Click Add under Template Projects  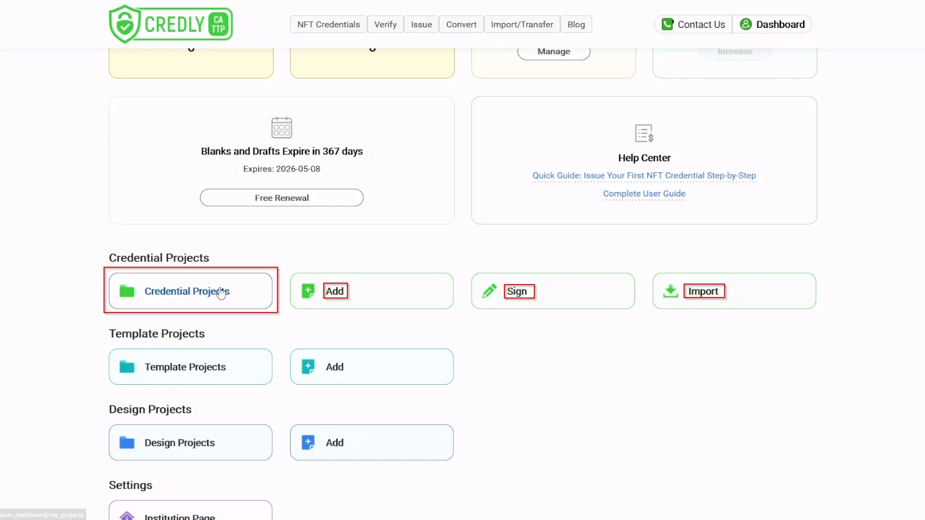click(x=372, y=366)
